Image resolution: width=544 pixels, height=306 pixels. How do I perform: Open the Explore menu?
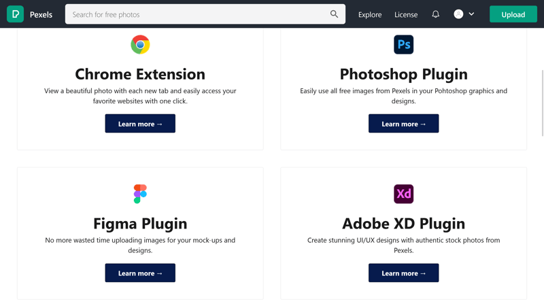coord(370,14)
